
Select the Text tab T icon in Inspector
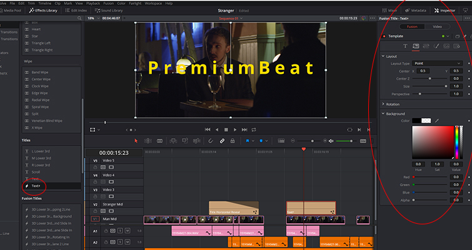point(405,46)
